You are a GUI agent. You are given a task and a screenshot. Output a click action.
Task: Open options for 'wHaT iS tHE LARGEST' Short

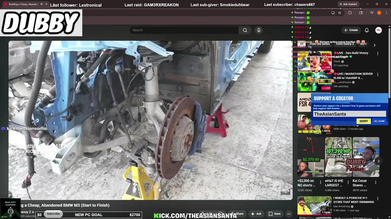click(x=348, y=182)
